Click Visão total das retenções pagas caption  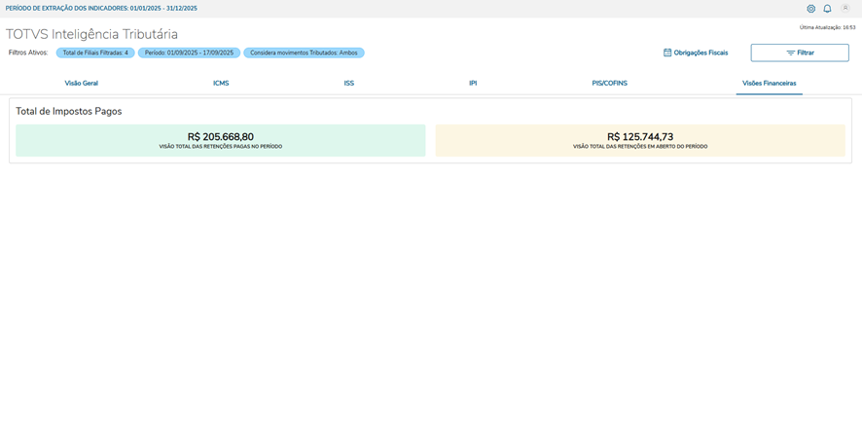point(221,147)
